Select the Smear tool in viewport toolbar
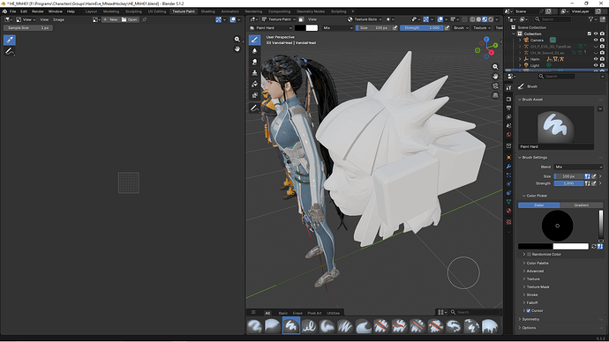Image resolution: width=609 pixels, height=342 pixels. click(x=254, y=62)
